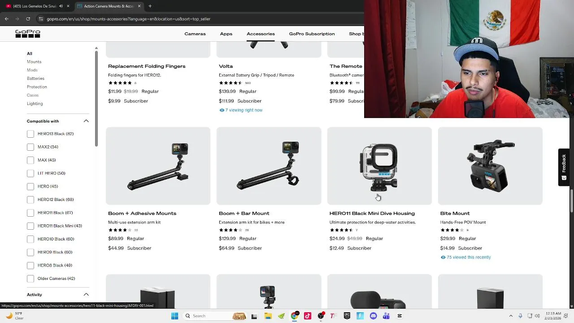
Task: Open TikTok app from taskbar
Action: [308, 316]
